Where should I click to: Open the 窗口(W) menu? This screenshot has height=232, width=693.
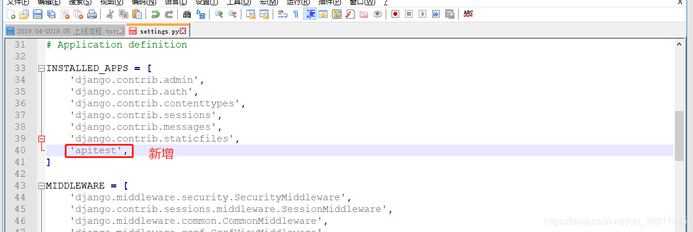click(363, 2)
